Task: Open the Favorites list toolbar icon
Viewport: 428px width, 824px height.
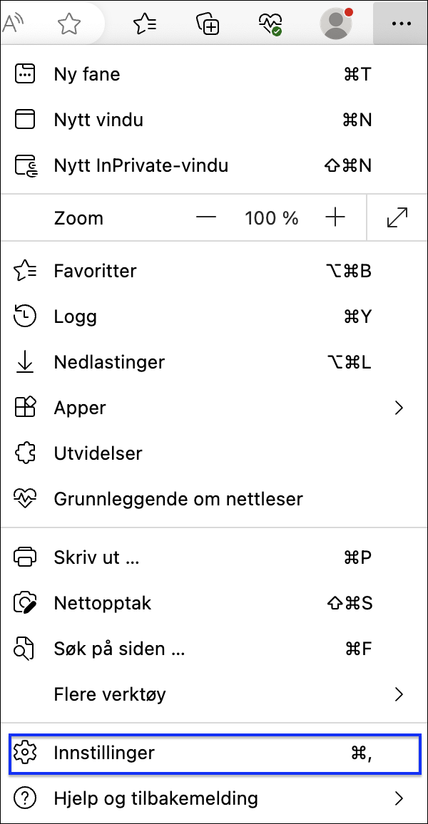Action: point(146,24)
